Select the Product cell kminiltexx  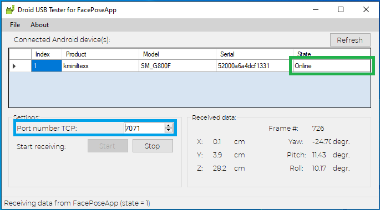[100, 66]
